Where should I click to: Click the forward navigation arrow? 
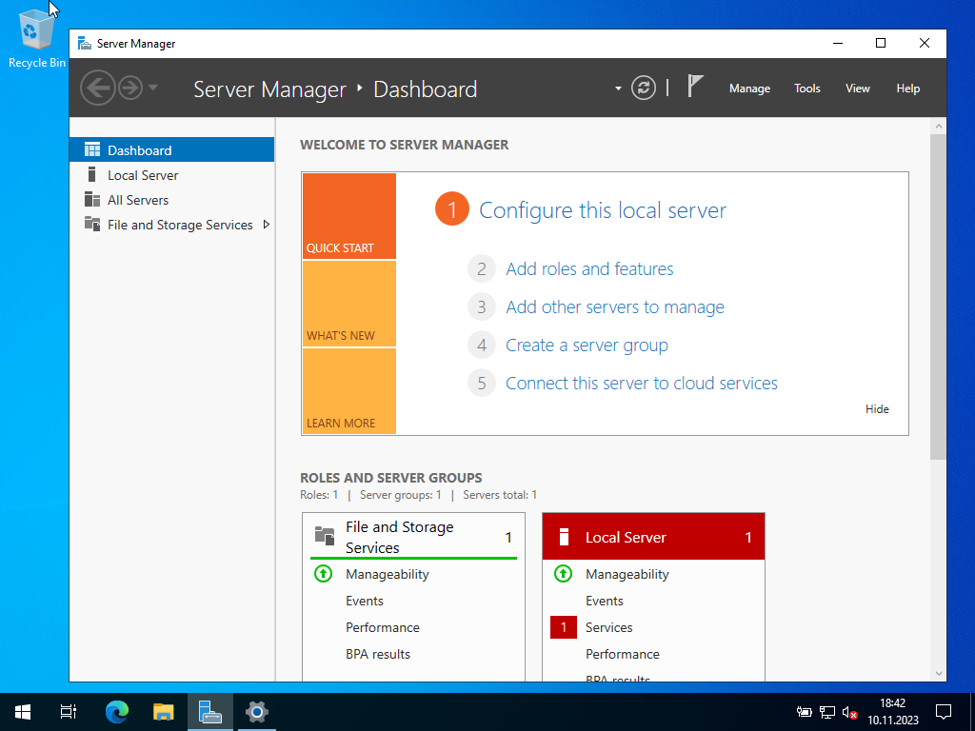[x=130, y=88]
